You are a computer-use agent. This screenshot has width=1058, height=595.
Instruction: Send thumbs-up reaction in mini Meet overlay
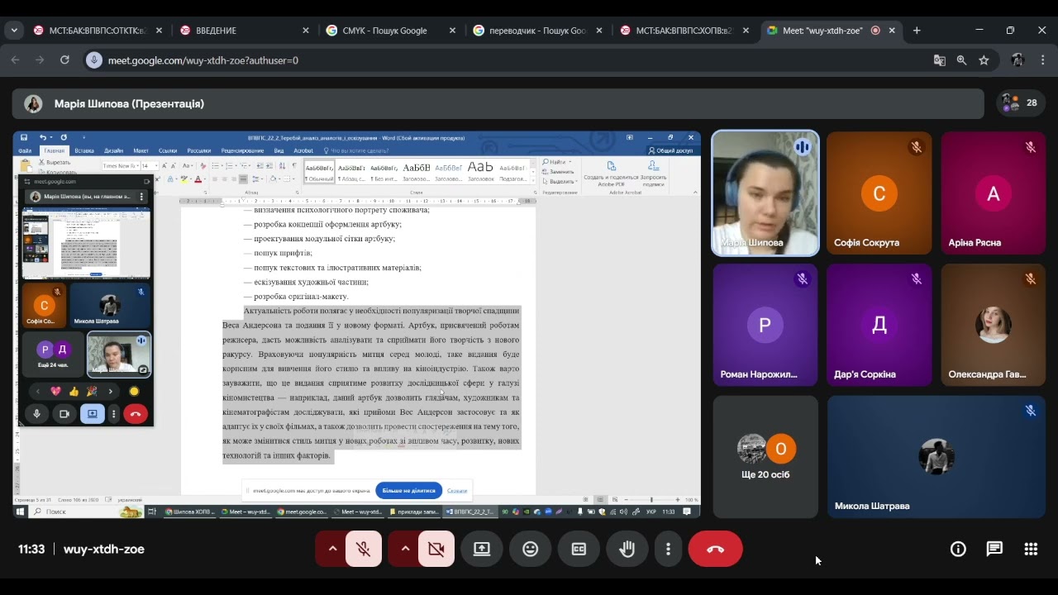tap(74, 391)
